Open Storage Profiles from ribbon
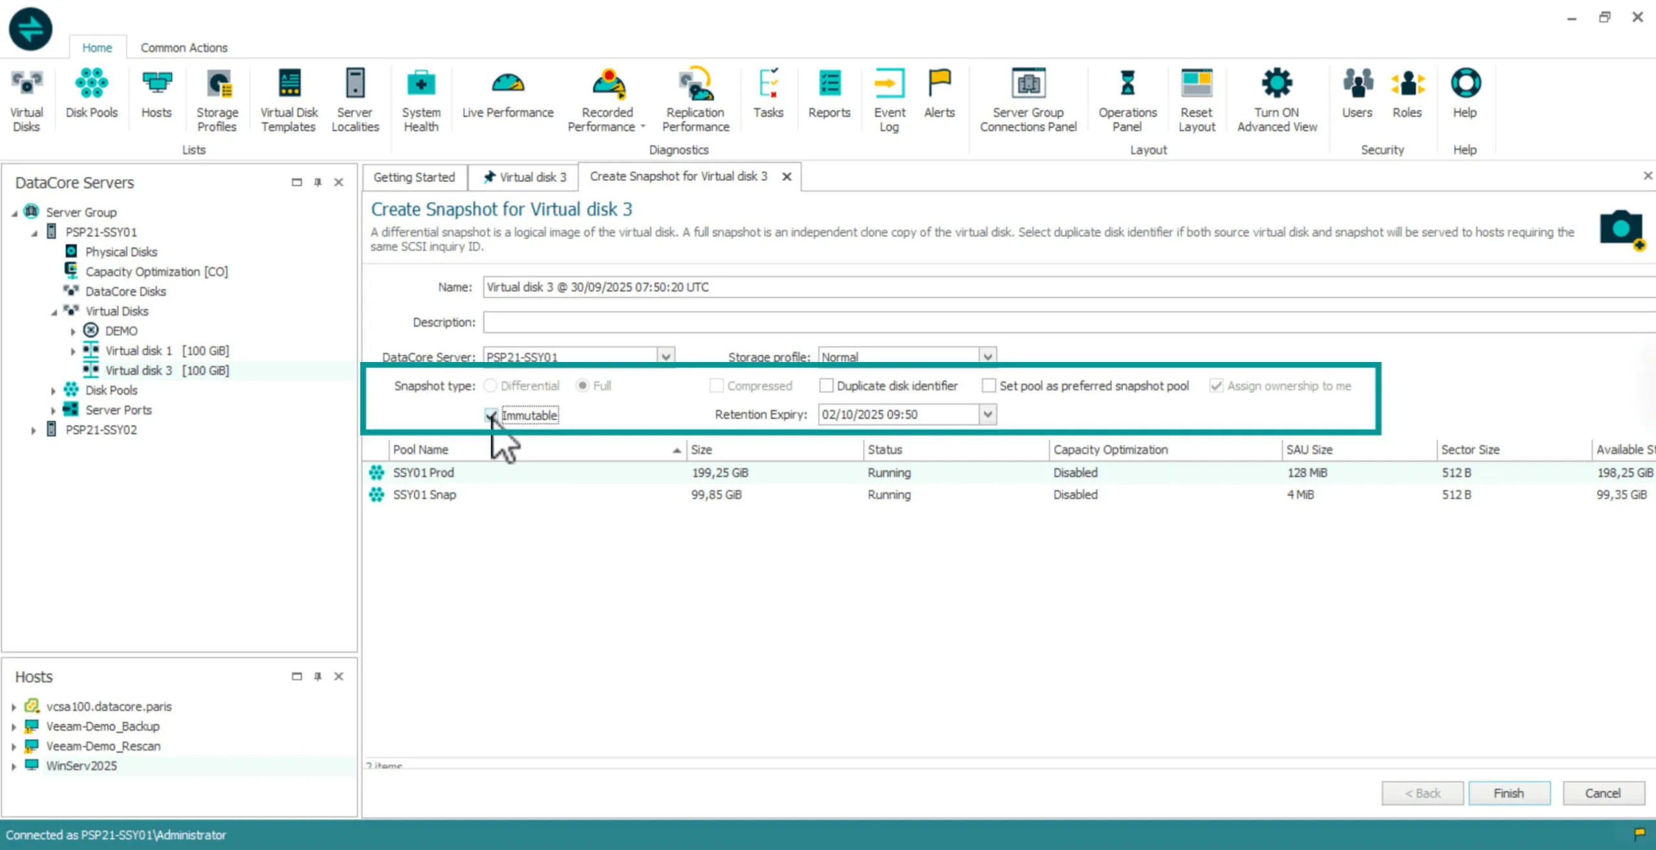This screenshot has height=850, width=1656. [x=218, y=84]
